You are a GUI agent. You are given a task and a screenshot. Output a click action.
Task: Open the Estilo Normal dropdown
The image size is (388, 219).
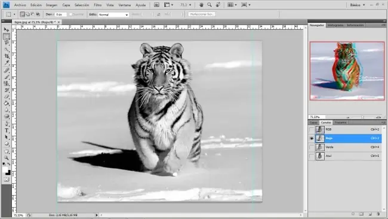point(113,14)
